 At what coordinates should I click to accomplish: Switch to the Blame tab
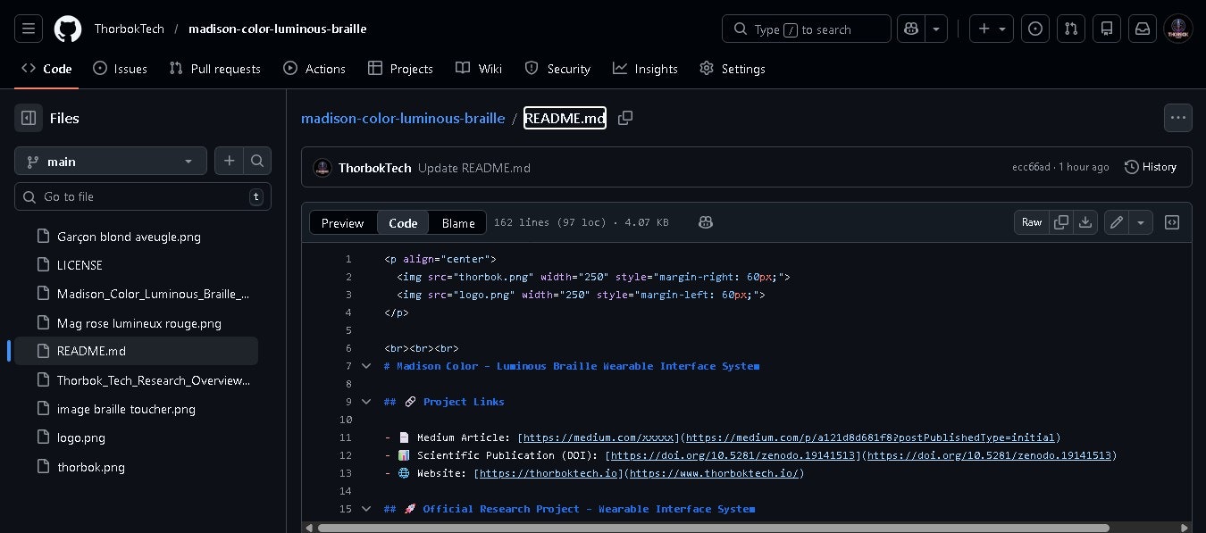458,222
